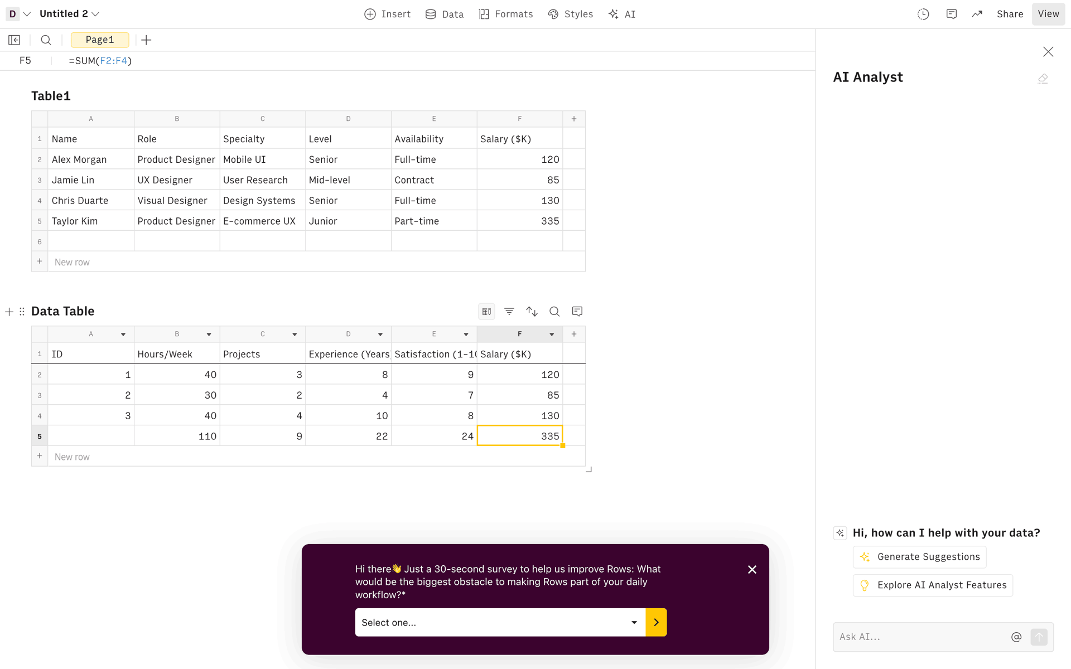Screen dimensions: 1071x669
Task: Select the 'Mid-level' cell
Action: [x=349, y=180]
